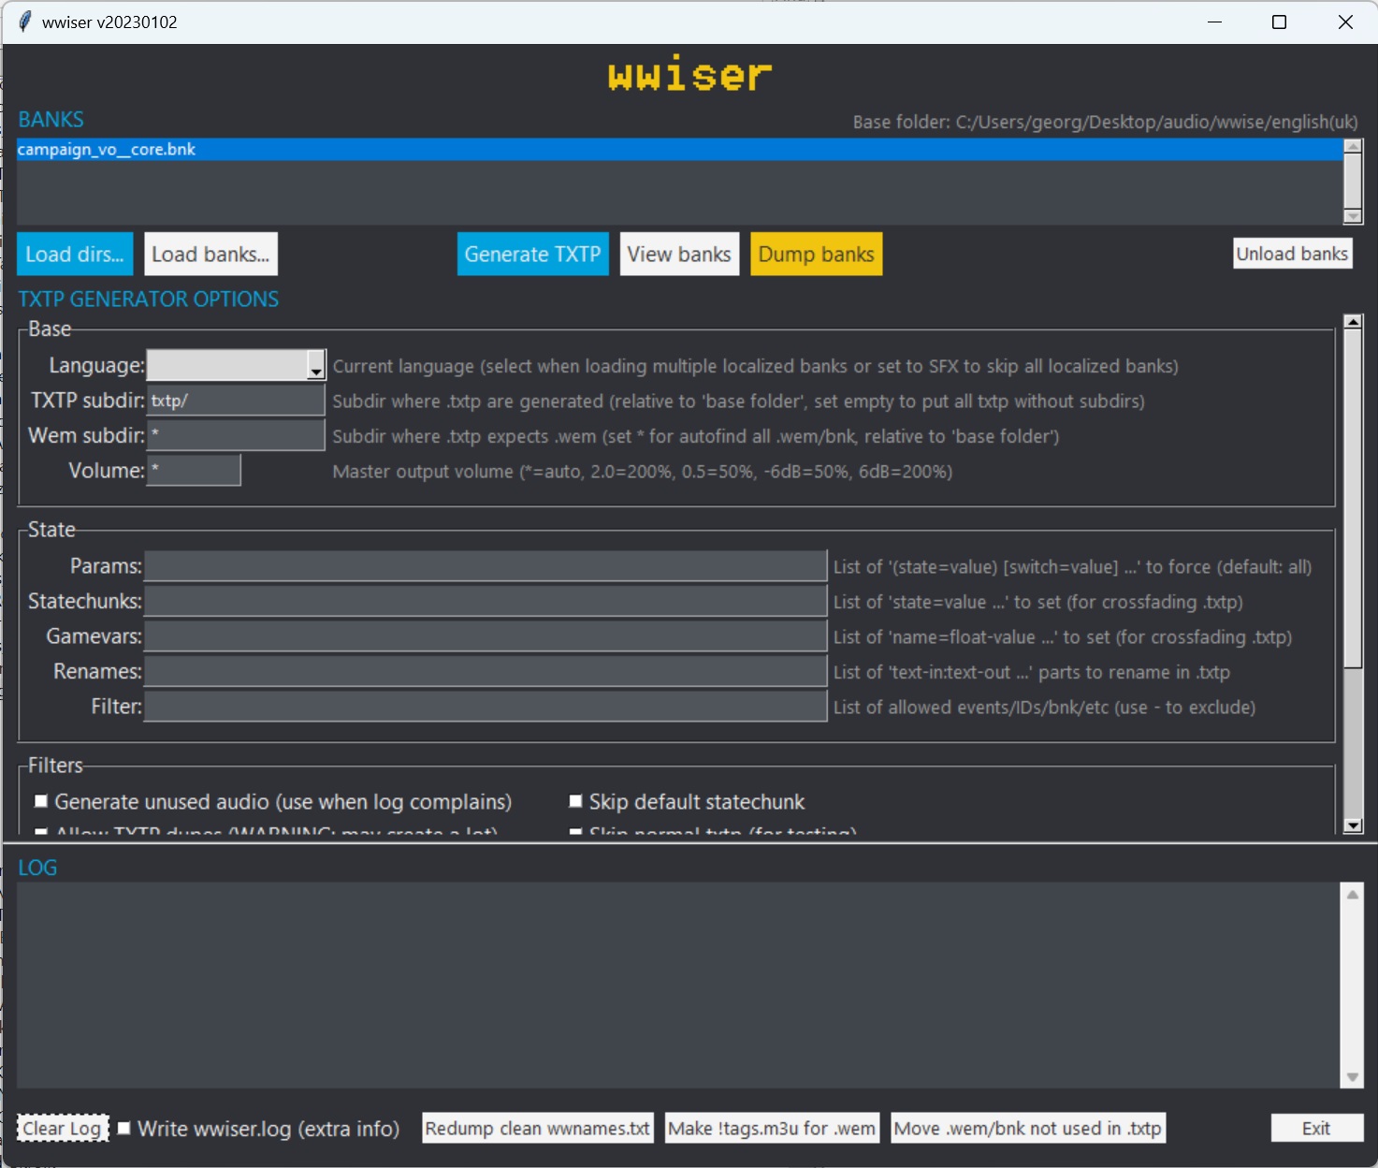Click the Statechunks input field
The height and width of the screenshot is (1168, 1378).
pos(486,601)
